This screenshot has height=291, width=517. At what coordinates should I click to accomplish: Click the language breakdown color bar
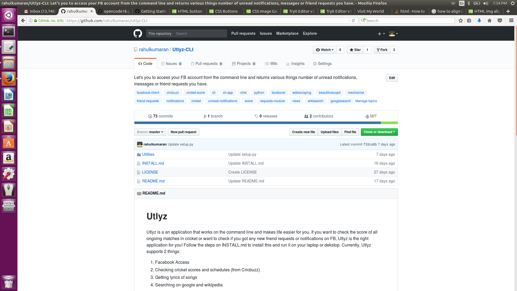click(x=266, y=123)
